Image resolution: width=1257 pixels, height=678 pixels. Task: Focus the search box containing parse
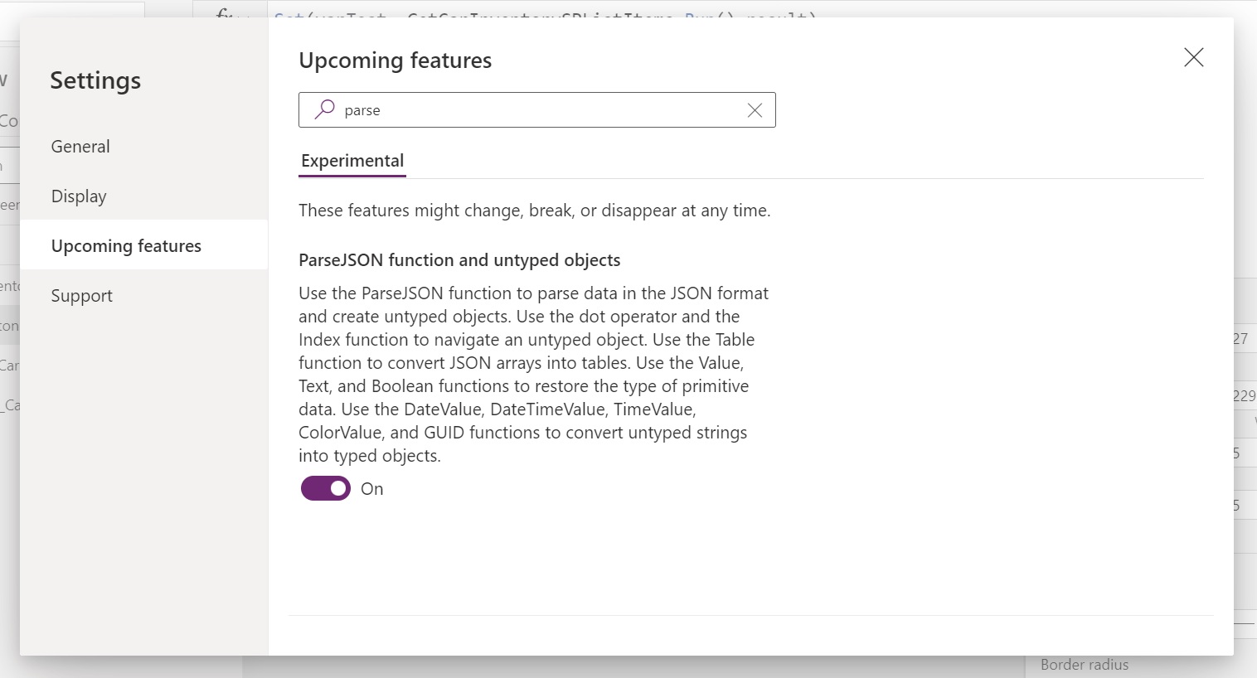pyautogui.click(x=536, y=110)
